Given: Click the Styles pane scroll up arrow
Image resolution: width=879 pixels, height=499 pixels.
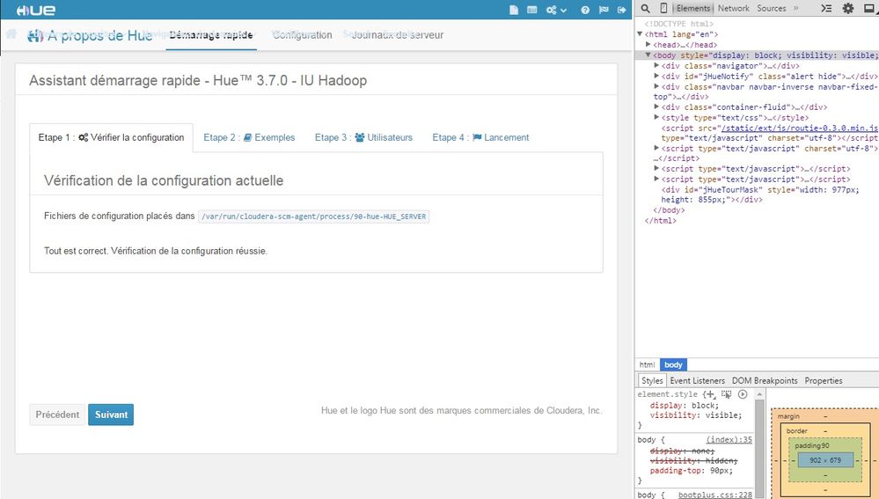Looking at the screenshot, I should (x=759, y=394).
